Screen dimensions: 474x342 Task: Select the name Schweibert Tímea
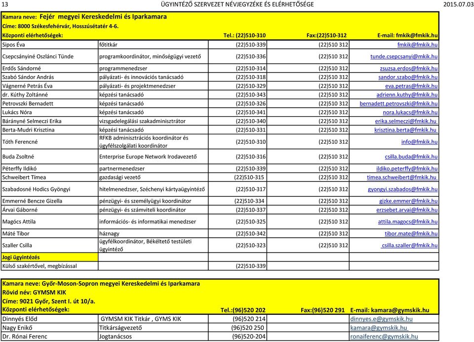[x=24, y=177]
